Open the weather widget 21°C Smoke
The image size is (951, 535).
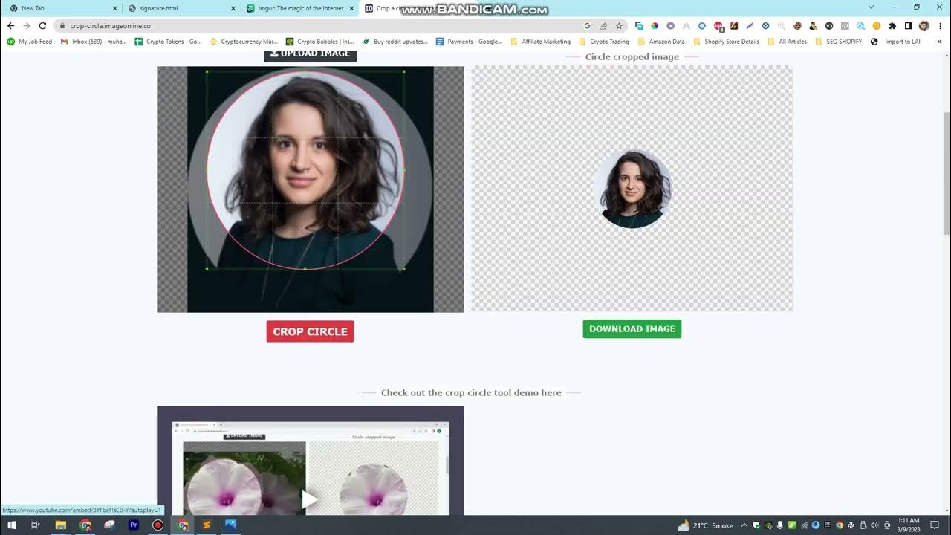coord(705,525)
